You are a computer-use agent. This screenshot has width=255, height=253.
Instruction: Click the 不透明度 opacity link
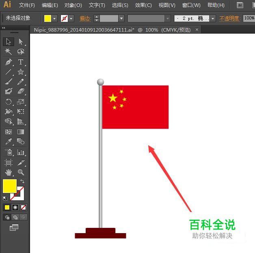pos(230,19)
